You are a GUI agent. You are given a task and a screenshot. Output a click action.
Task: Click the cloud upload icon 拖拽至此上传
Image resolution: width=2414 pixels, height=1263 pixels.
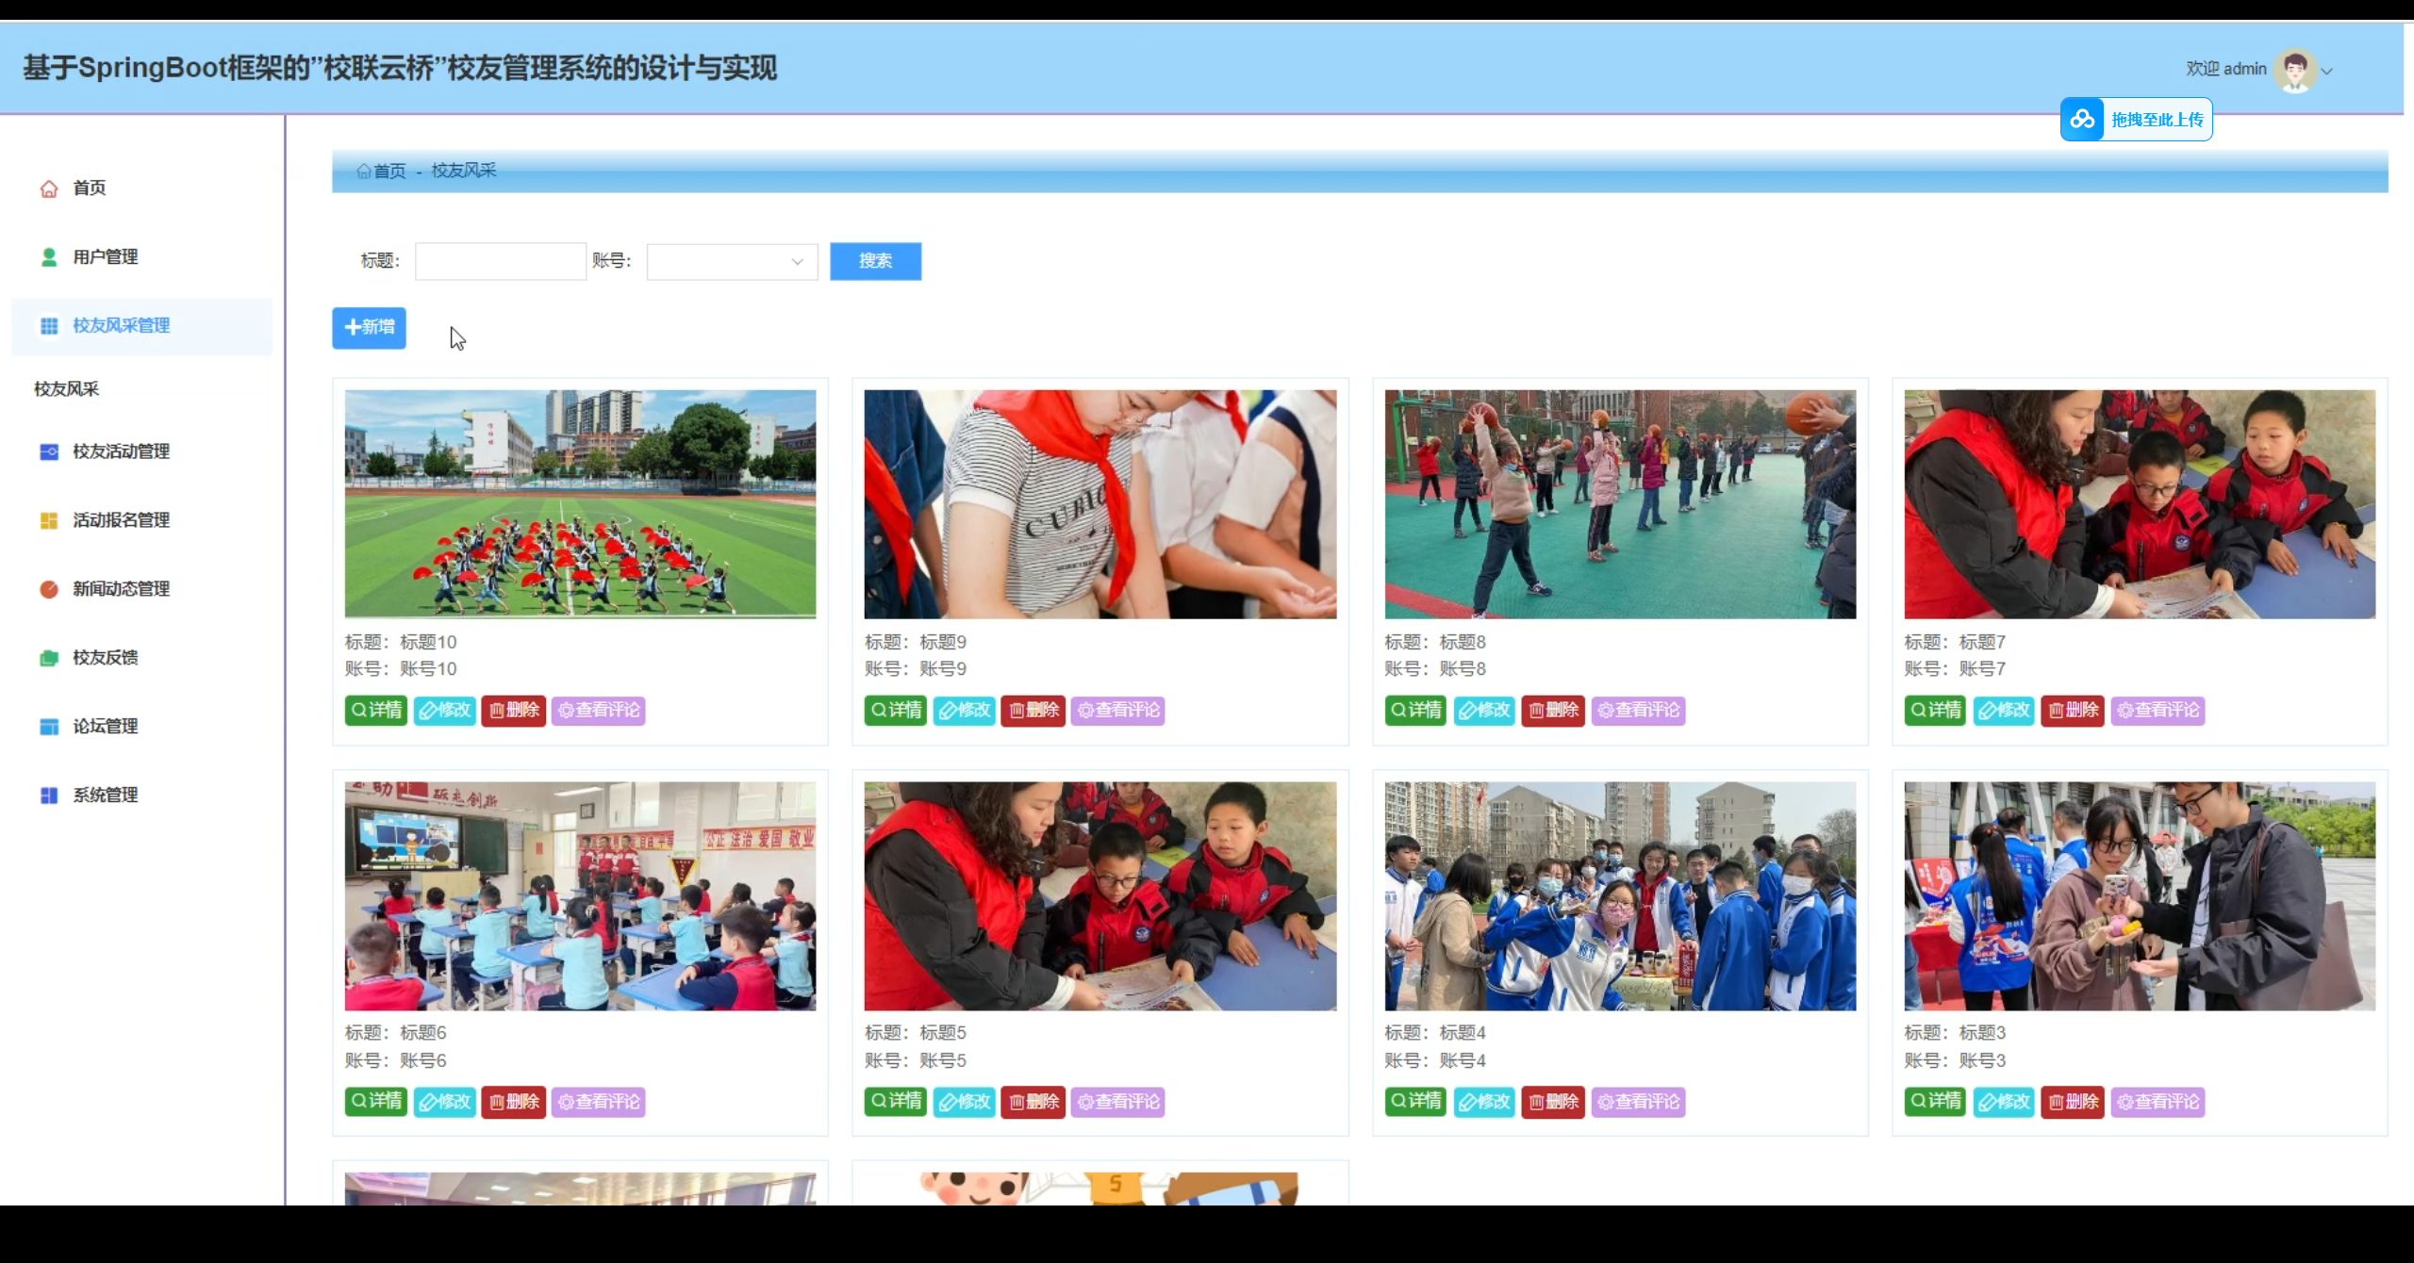(x=2082, y=120)
